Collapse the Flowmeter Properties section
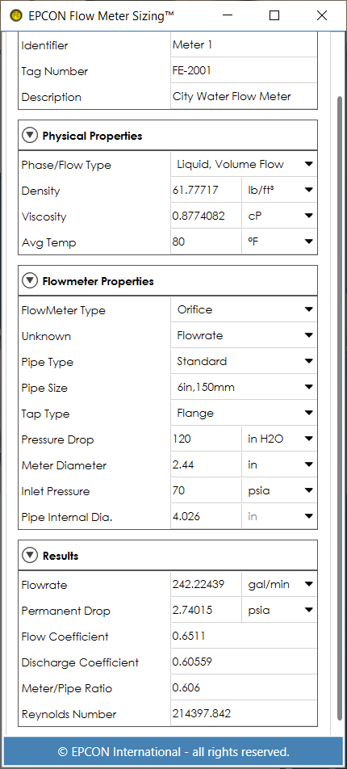The width and height of the screenshot is (347, 769). click(30, 280)
